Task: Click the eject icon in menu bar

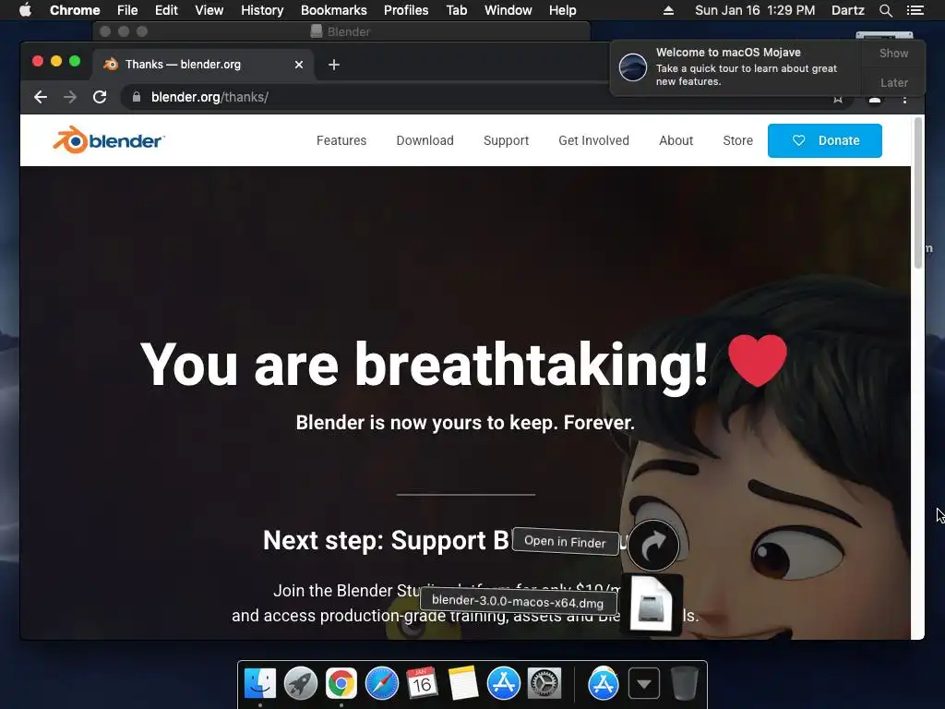Action: [x=668, y=10]
